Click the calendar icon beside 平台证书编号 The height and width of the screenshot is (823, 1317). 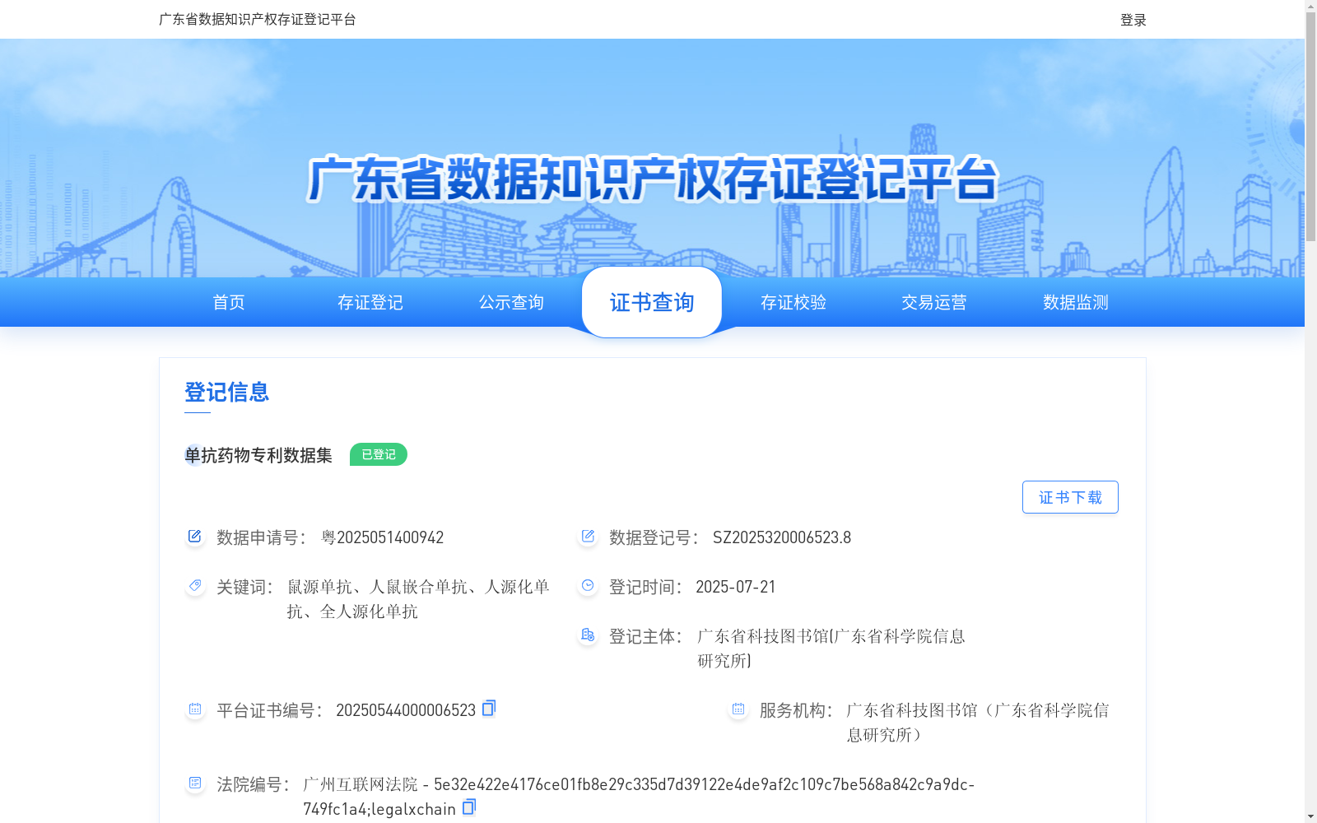pyautogui.click(x=195, y=709)
